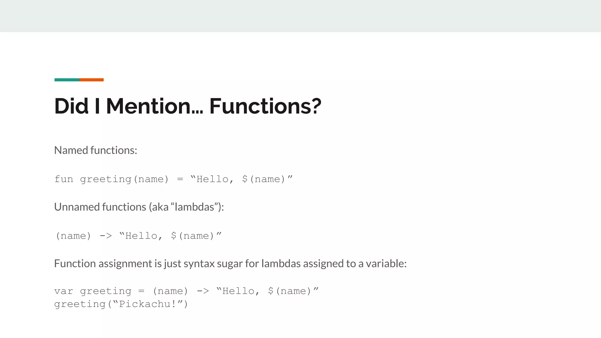Screen dimensions: 601x338
Task: Click 'Did' at the start of the title
Action: coord(71,106)
